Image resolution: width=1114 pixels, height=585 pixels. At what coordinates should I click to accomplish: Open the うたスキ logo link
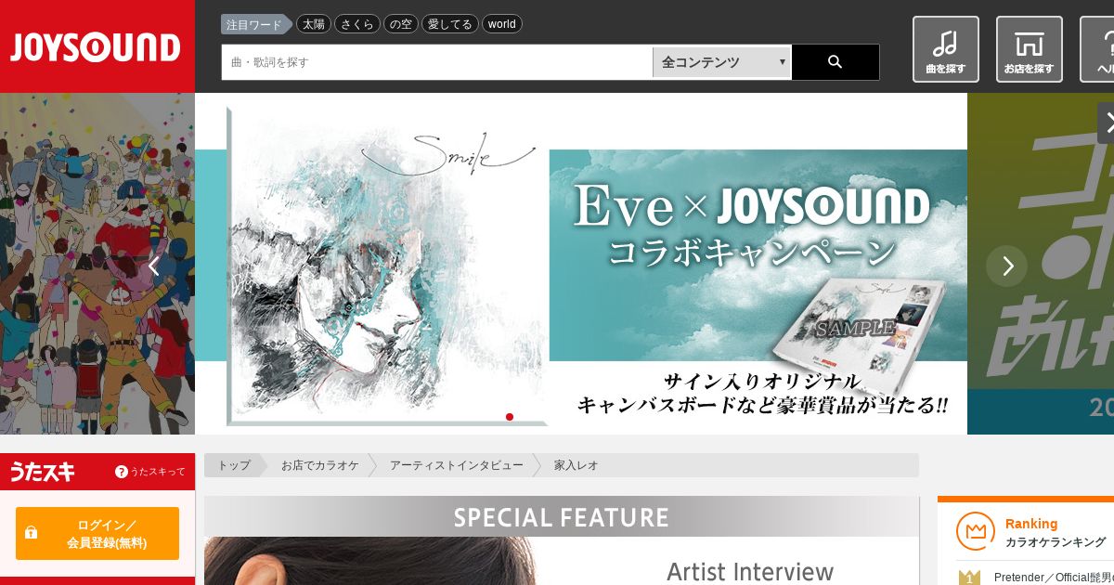coord(42,472)
